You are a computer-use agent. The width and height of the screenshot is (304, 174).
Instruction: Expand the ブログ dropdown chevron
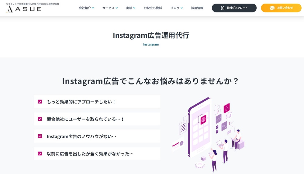182,8
